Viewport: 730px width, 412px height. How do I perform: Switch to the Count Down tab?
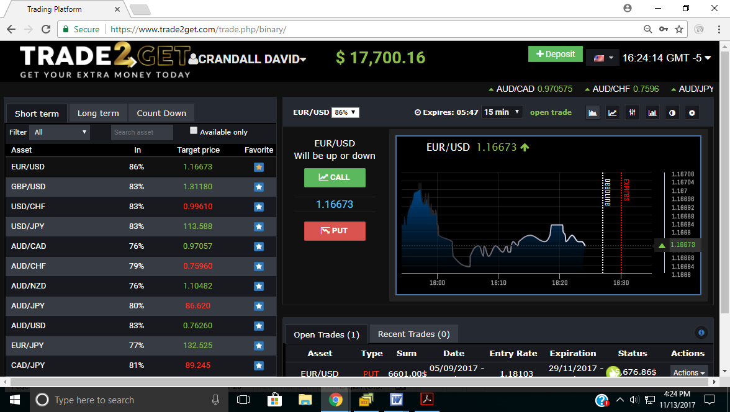pyautogui.click(x=161, y=113)
